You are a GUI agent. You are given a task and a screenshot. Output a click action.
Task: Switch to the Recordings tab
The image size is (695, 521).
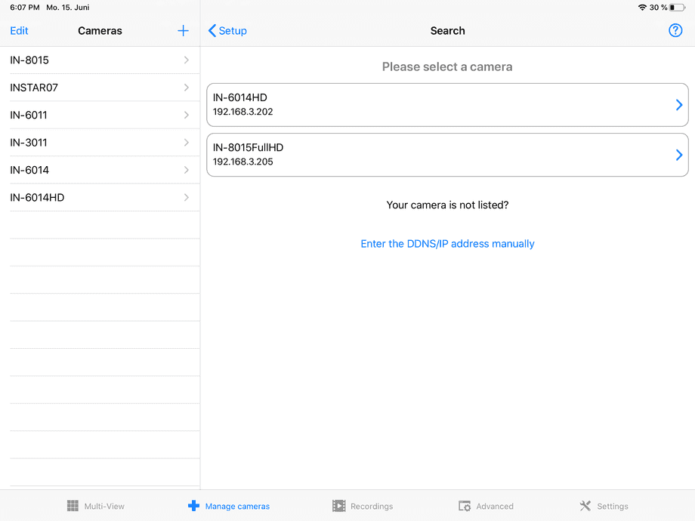tap(363, 506)
